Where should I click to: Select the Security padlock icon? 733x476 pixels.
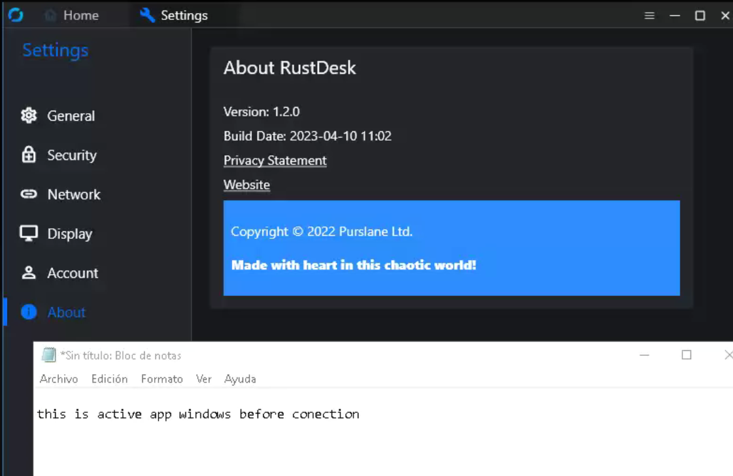coord(28,154)
